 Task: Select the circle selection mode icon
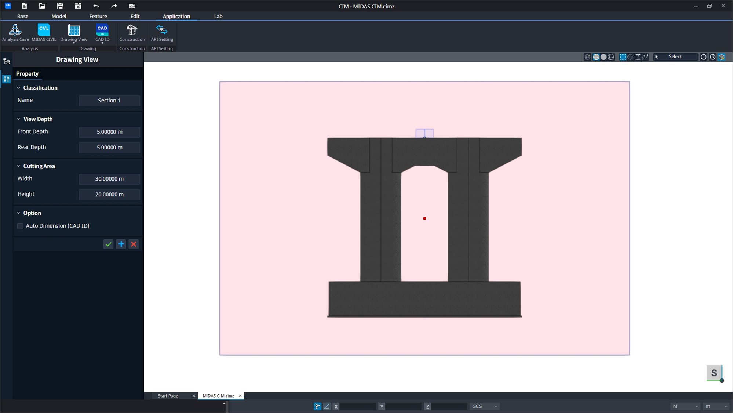pyautogui.click(x=630, y=57)
